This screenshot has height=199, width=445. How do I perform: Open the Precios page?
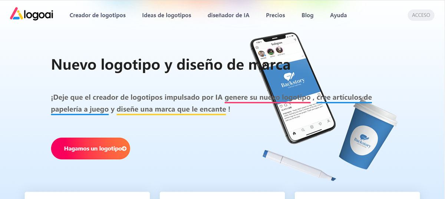tap(276, 15)
